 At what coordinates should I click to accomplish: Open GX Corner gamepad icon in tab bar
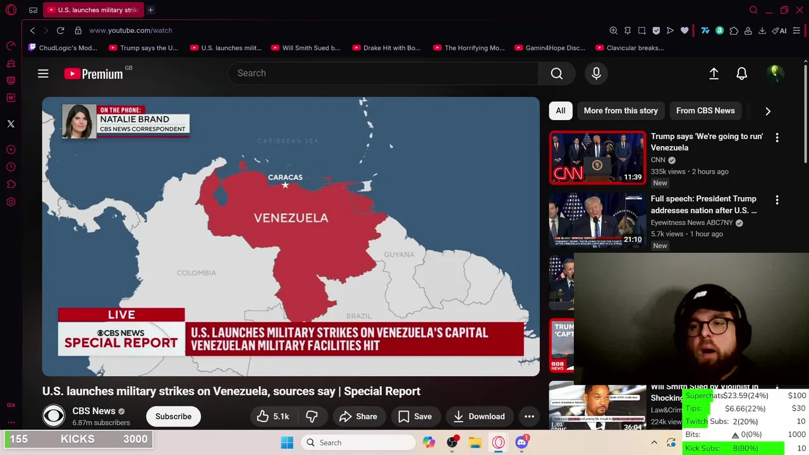(x=33, y=10)
